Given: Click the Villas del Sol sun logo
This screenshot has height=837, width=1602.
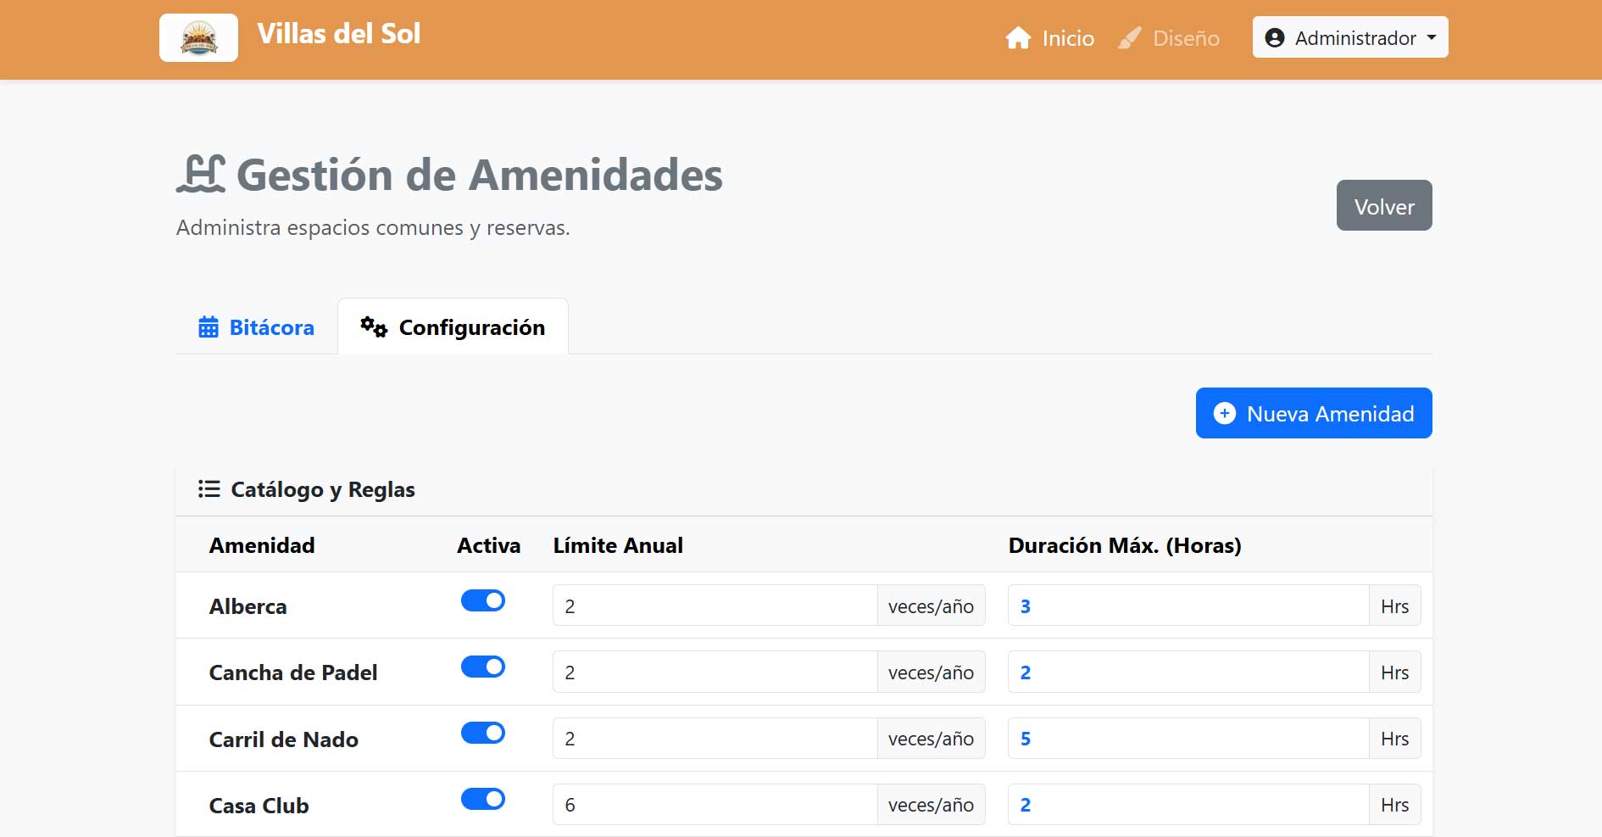Looking at the screenshot, I should click(198, 36).
